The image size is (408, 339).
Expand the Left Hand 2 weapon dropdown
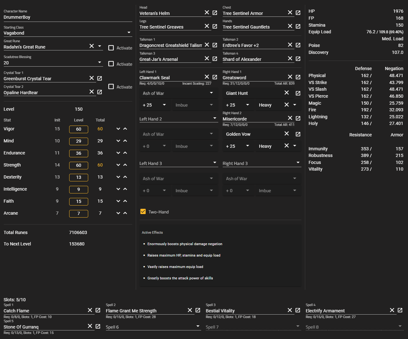pyautogui.click(x=215, y=118)
